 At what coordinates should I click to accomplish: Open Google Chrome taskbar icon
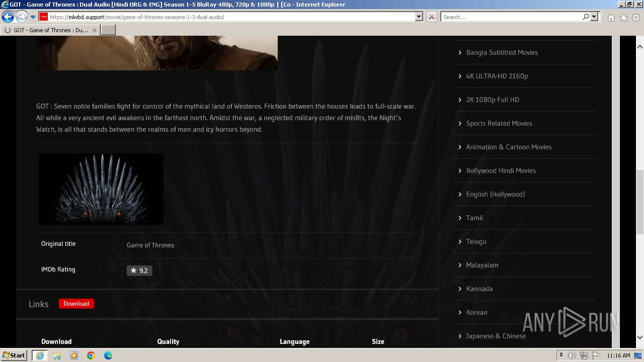91,355
